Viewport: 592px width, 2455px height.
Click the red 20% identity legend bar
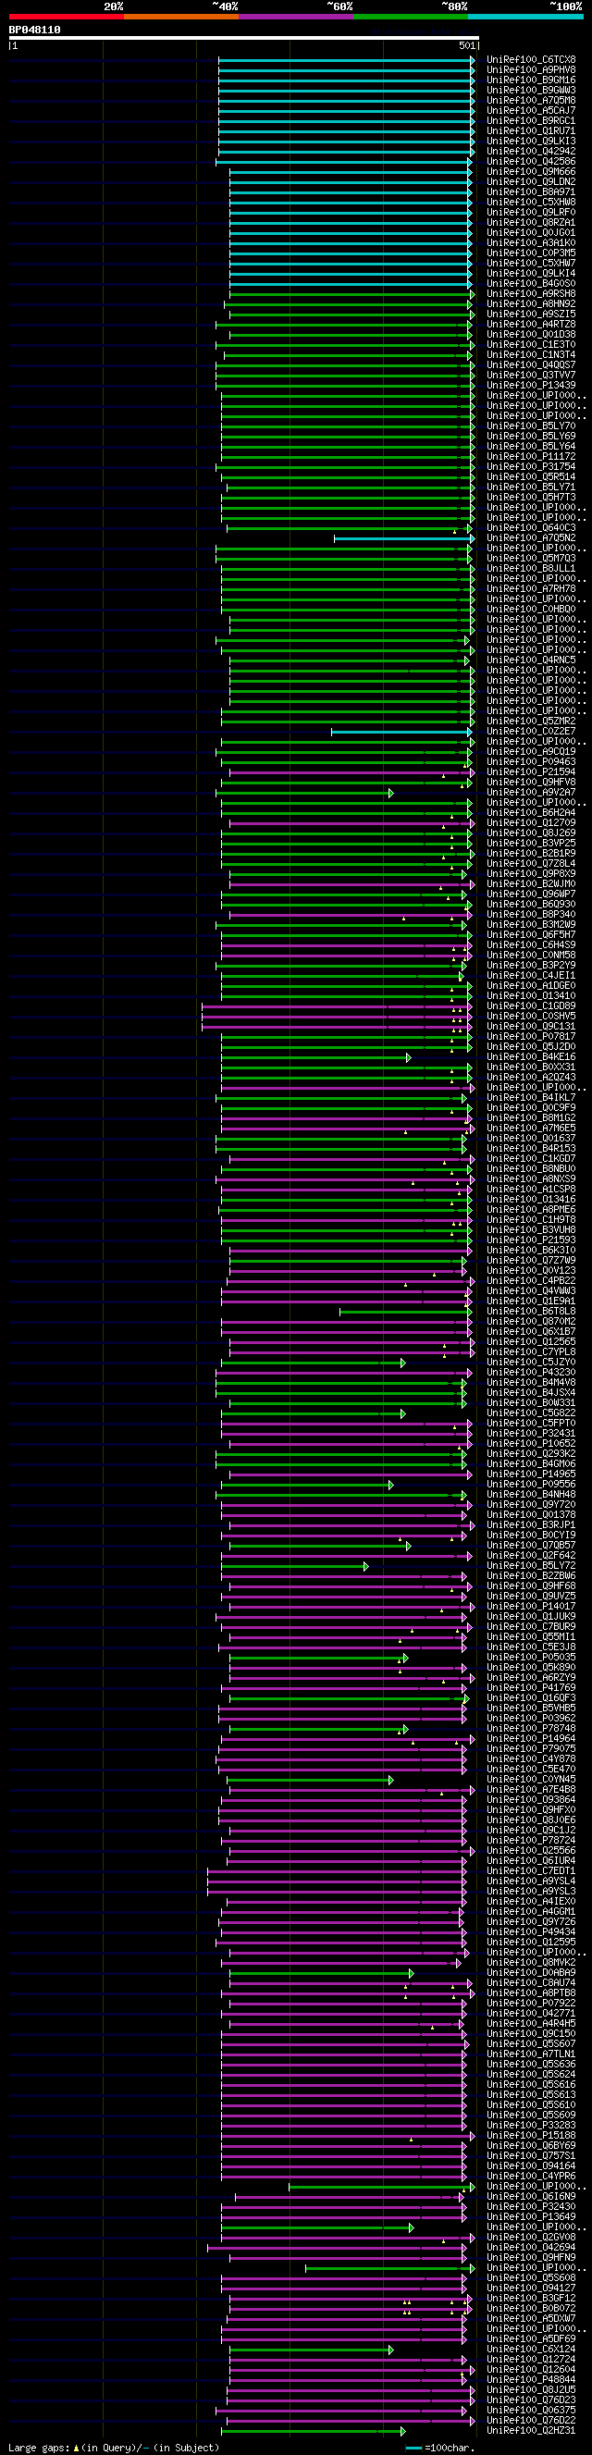66,17
